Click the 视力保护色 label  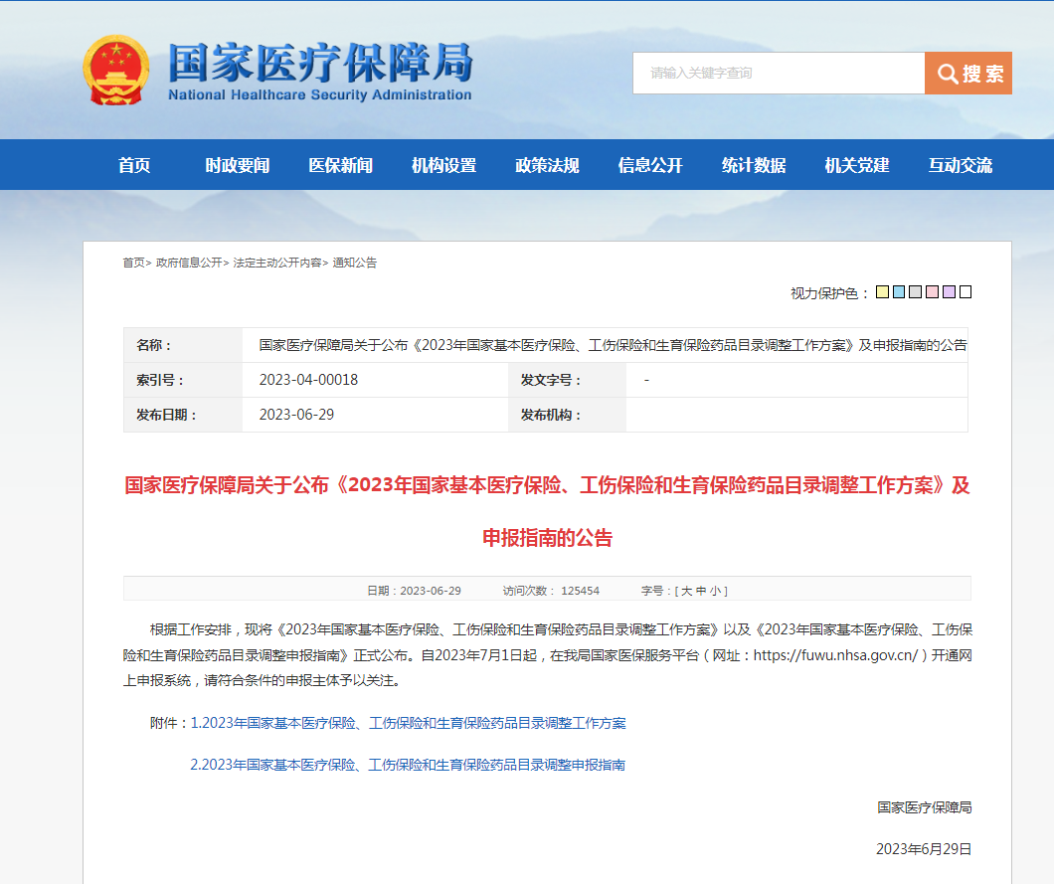click(829, 293)
